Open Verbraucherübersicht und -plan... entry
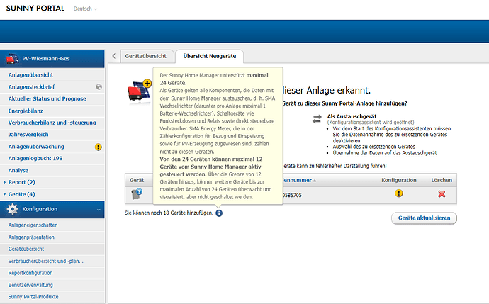 (45, 261)
